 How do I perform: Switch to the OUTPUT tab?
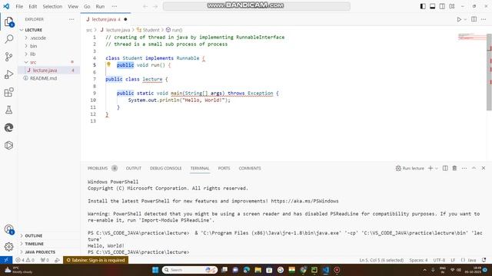[134, 168]
